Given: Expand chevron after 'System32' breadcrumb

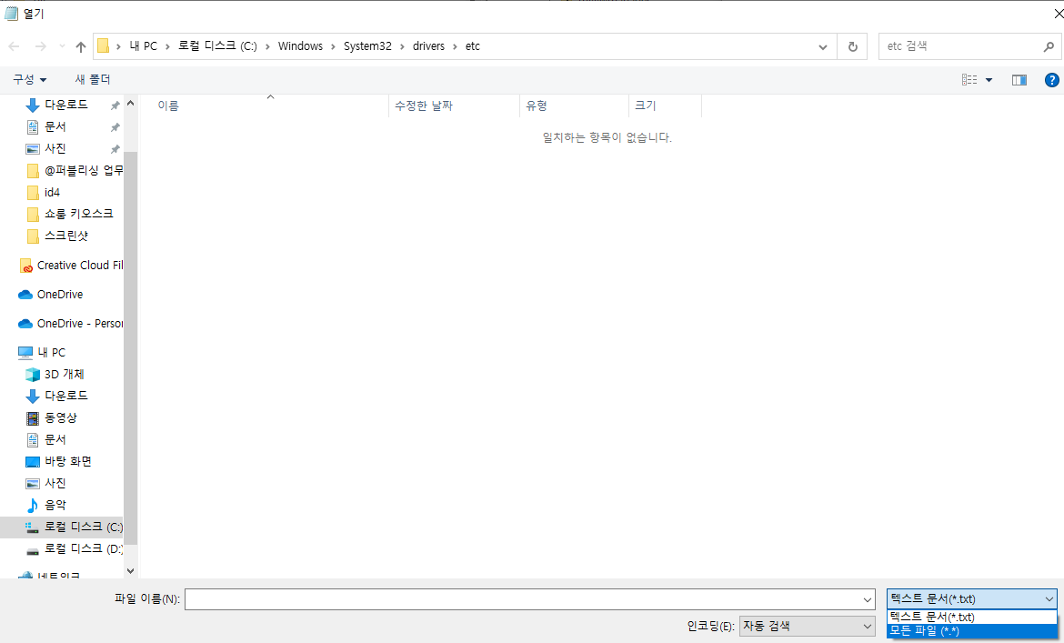Looking at the screenshot, I should pos(402,46).
